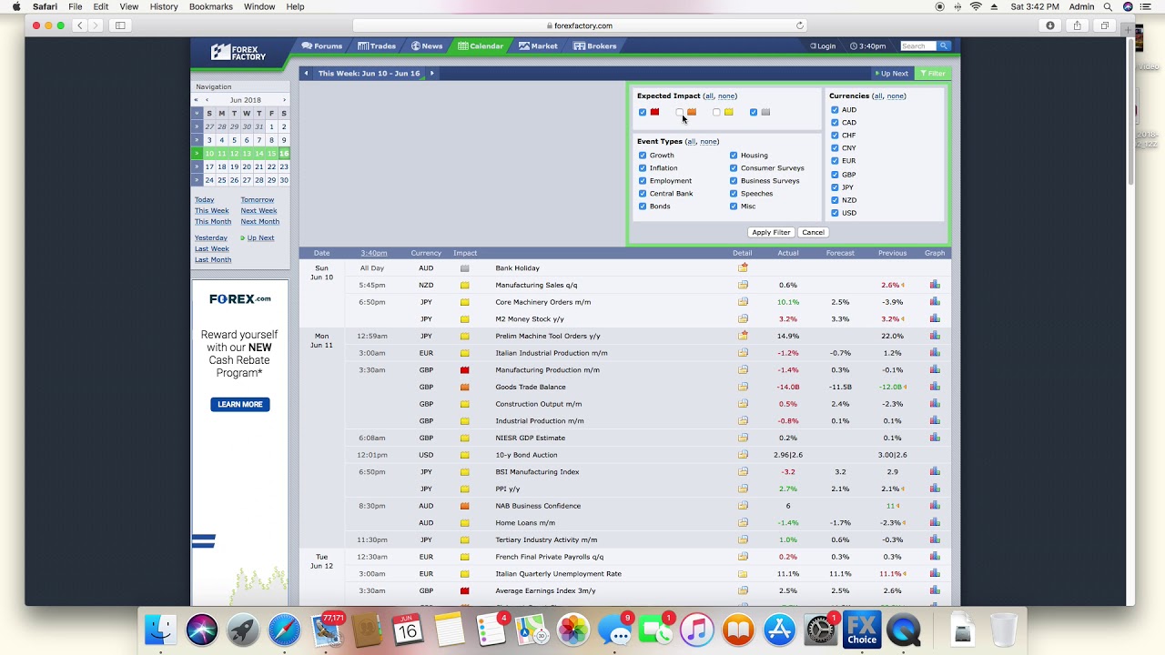Image resolution: width=1165 pixels, height=655 pixels.
Task: Click the Forex Factory logo
Action: [x=238, y=53]
